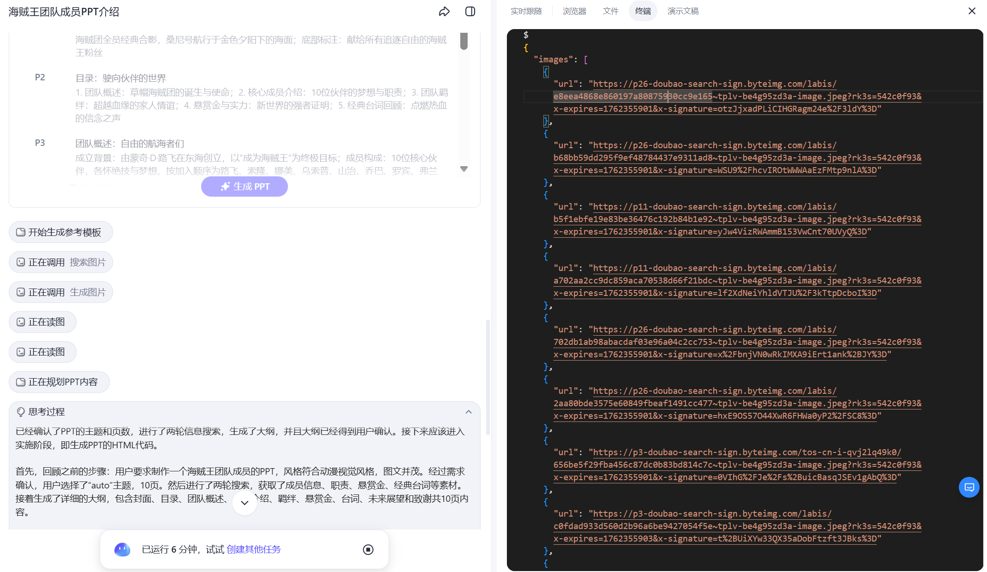Click the sparkle icon in 生成 PPT
Viewport: 987px width, 572px height.
(x=225, y=187)
